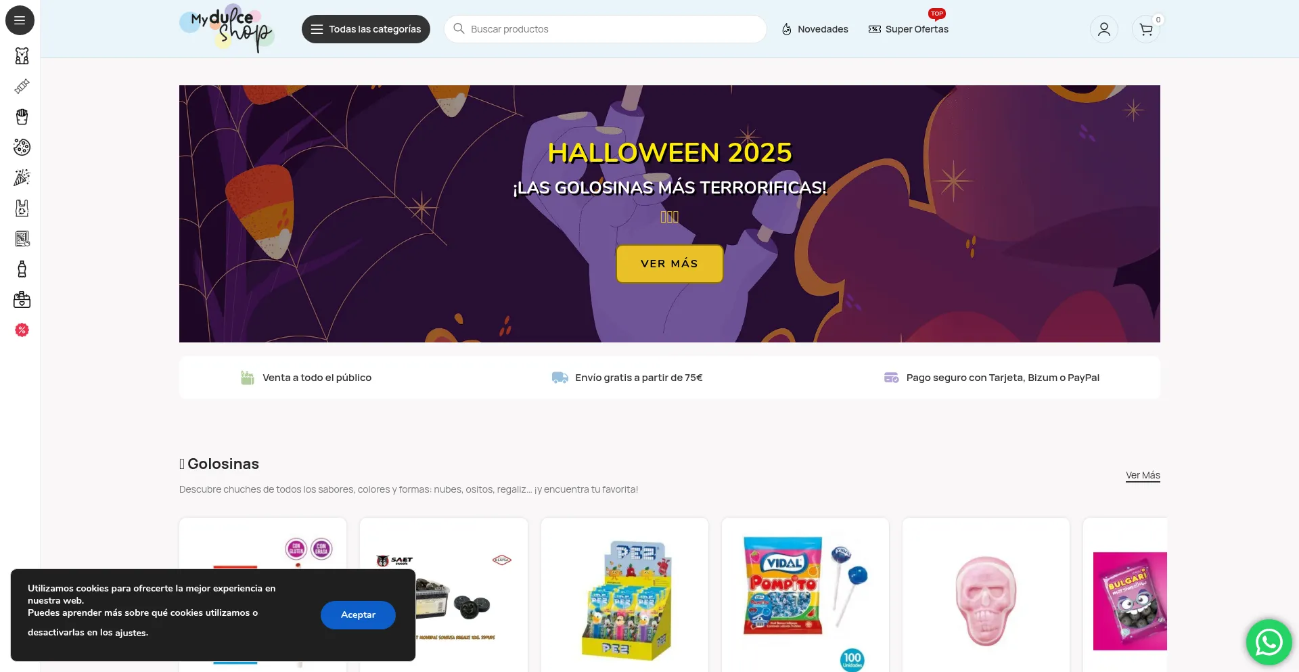1299x672 pixels.
Task: Open the gummy bear category icon
Action: (22, 55)
